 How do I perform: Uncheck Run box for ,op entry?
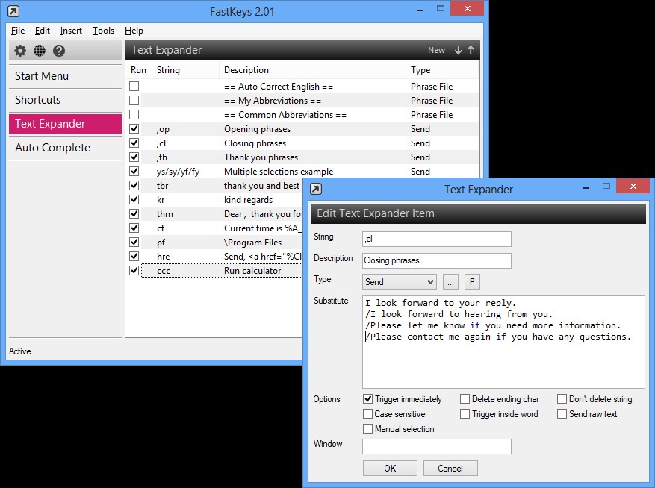coord(134,129)
